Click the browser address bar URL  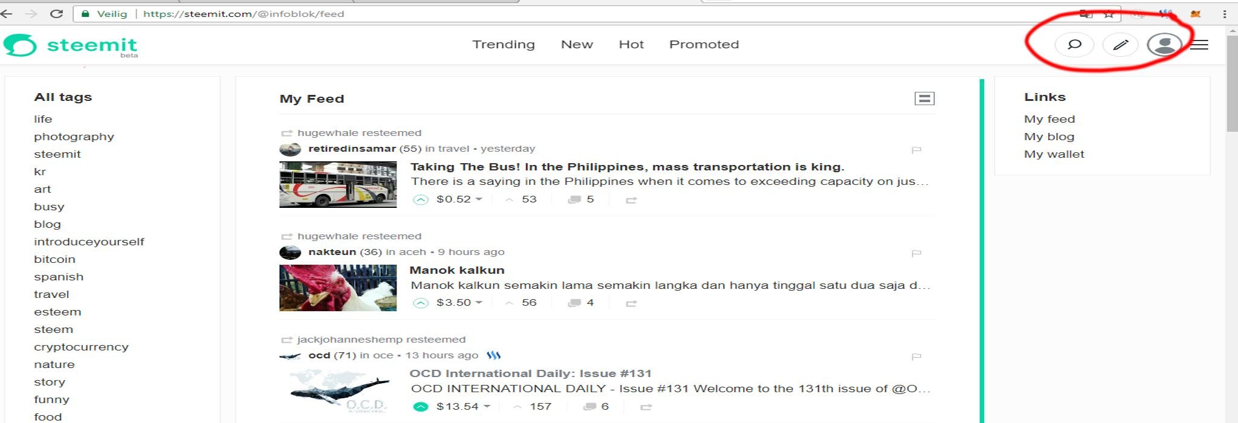coord(243,14)
